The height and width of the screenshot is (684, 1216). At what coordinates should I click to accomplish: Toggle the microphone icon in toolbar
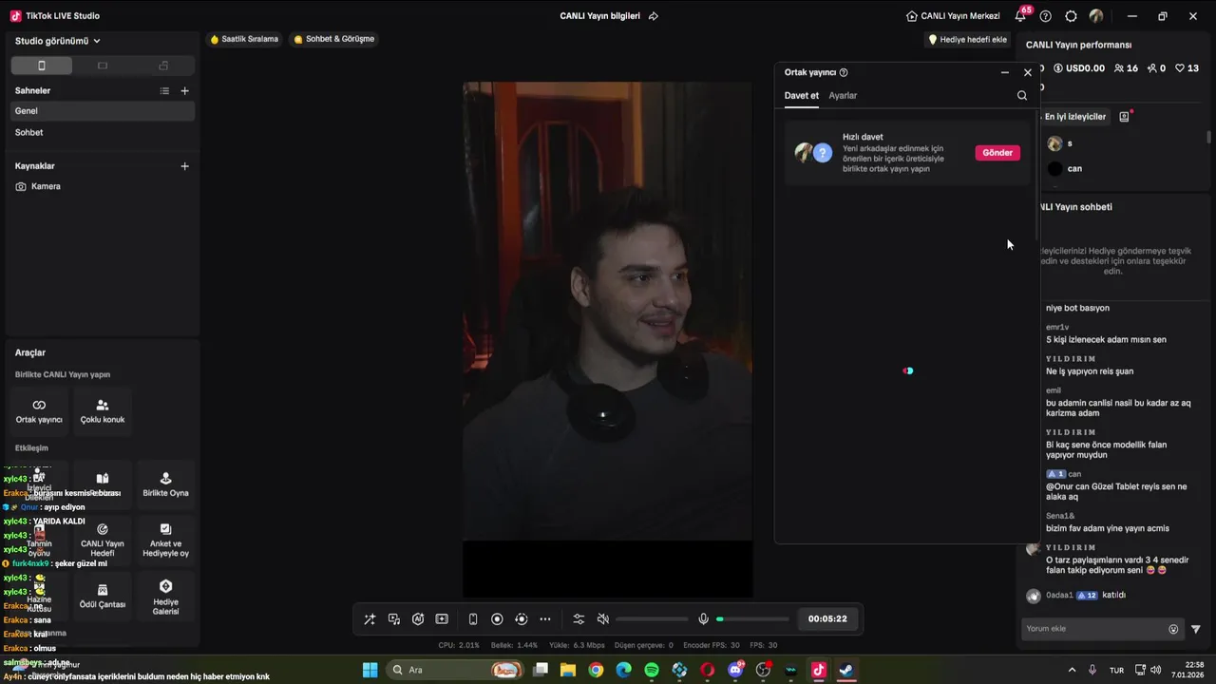point(703,619)
